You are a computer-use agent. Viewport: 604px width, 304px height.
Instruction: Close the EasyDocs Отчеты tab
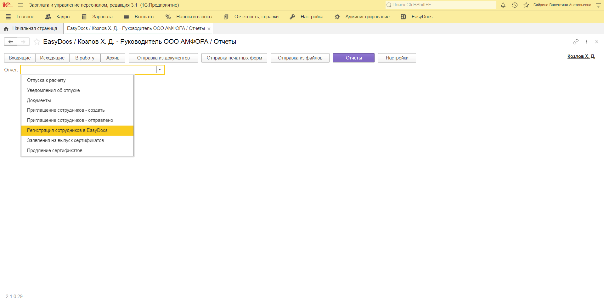(209, 29)
